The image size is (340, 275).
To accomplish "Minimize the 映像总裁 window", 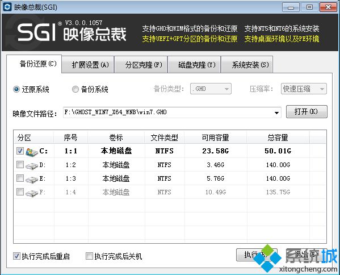I will pos(291,7).
